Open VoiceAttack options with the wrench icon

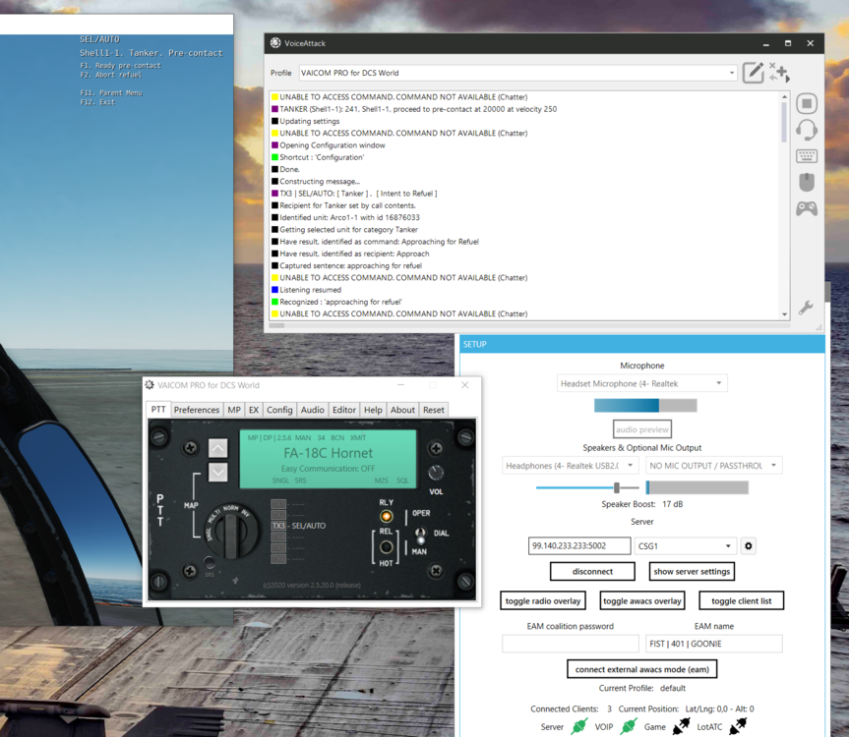click(x=806, y=308)
